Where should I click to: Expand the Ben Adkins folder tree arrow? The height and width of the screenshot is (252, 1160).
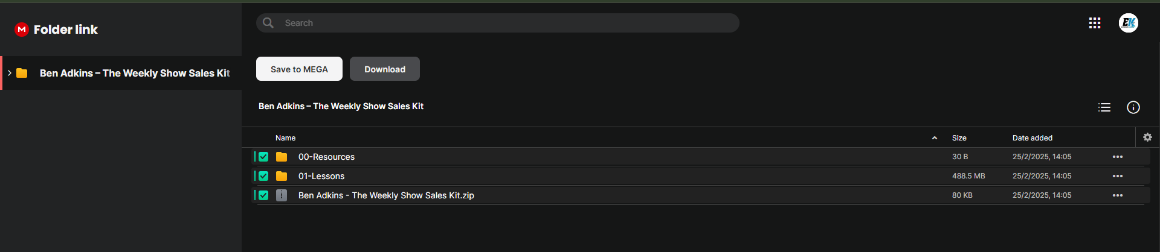10,73
